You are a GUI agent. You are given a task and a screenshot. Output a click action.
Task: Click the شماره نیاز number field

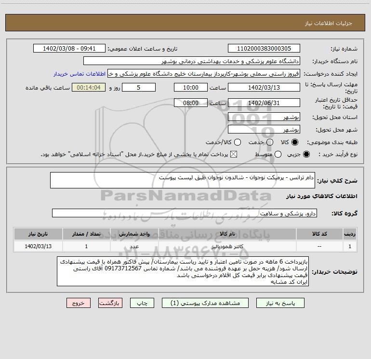click(x=264, y=49)
